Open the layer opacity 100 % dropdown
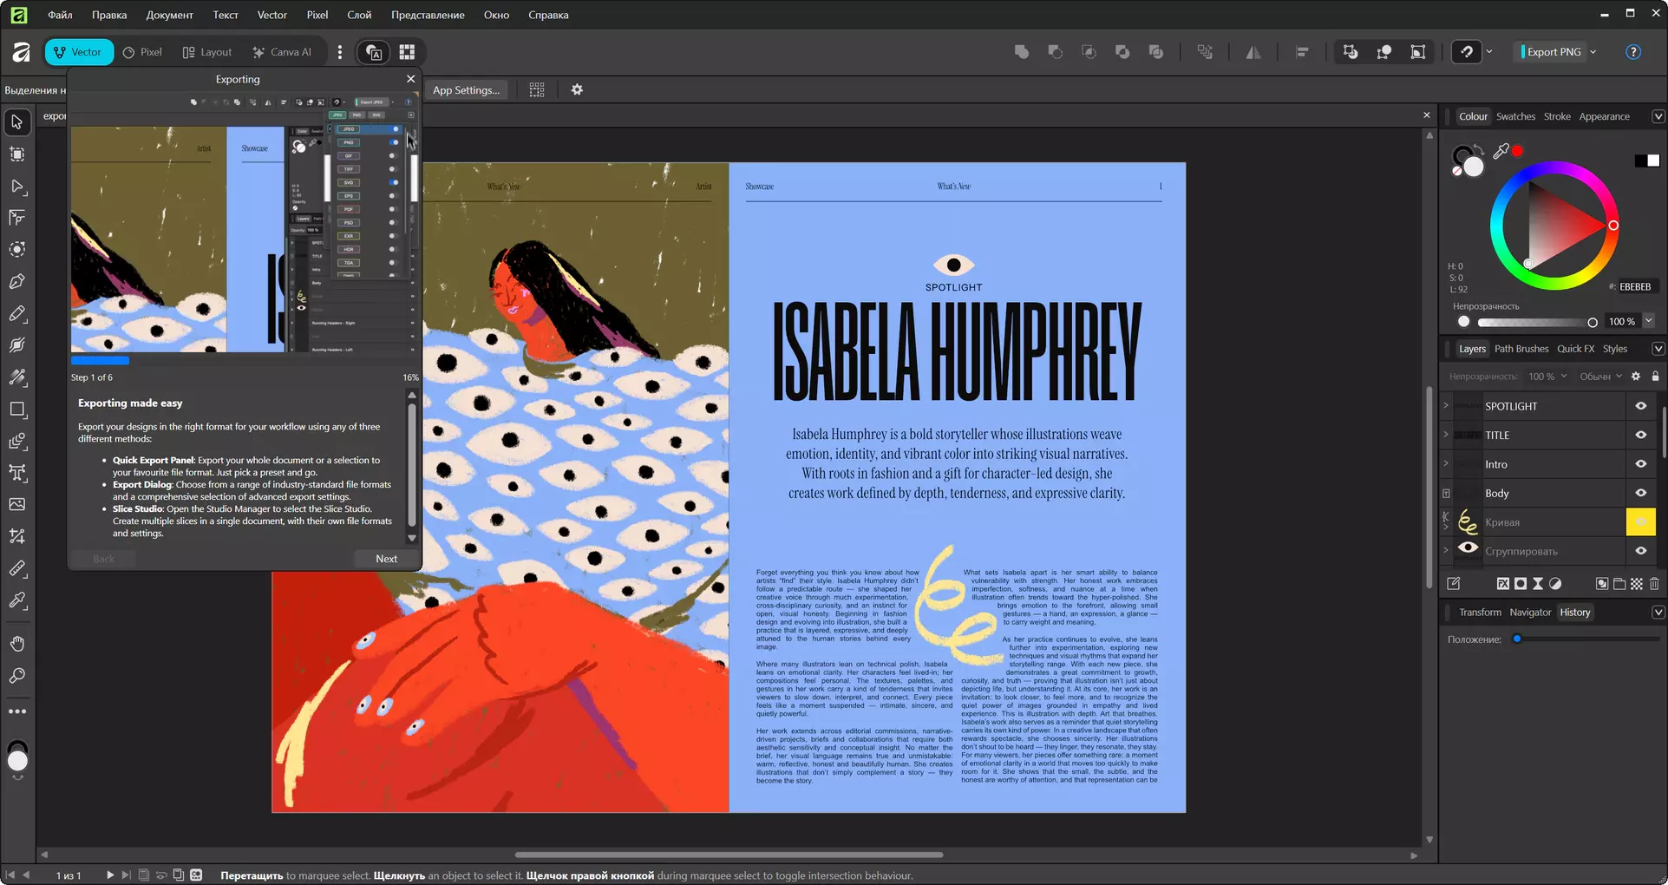Screen dimensions: 1668x885 click(x=1548, y=377)
